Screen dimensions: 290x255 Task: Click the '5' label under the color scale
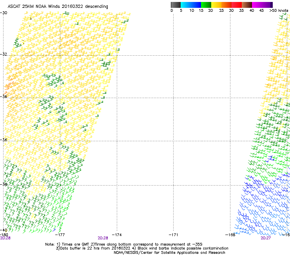181,10
